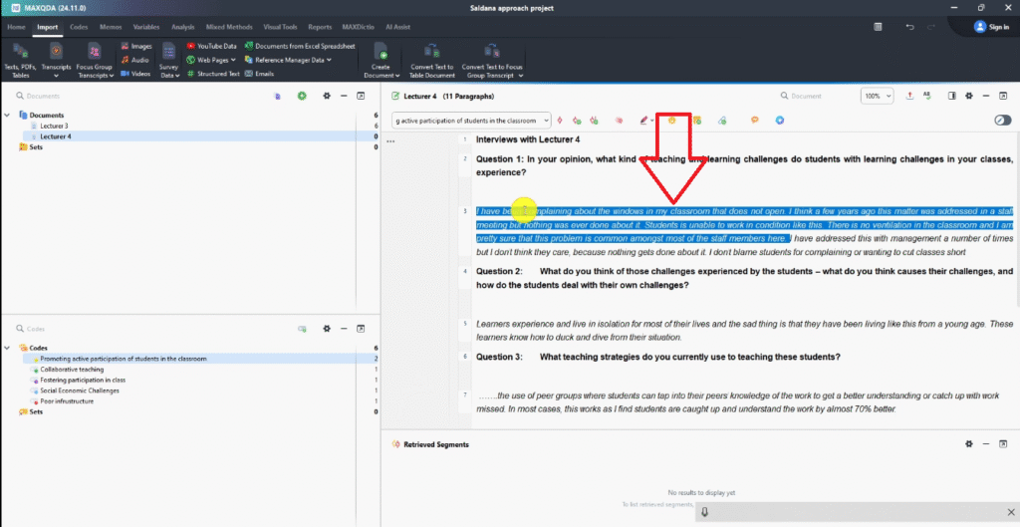1020x527 pixels.
Task: Click the highlighter pen color-coding tool
Action: (x=644, y=121)
